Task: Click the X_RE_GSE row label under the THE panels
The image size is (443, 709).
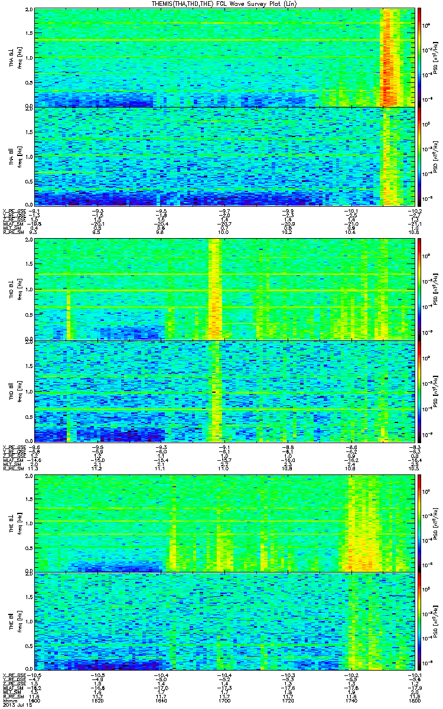Action: point(14,675)
